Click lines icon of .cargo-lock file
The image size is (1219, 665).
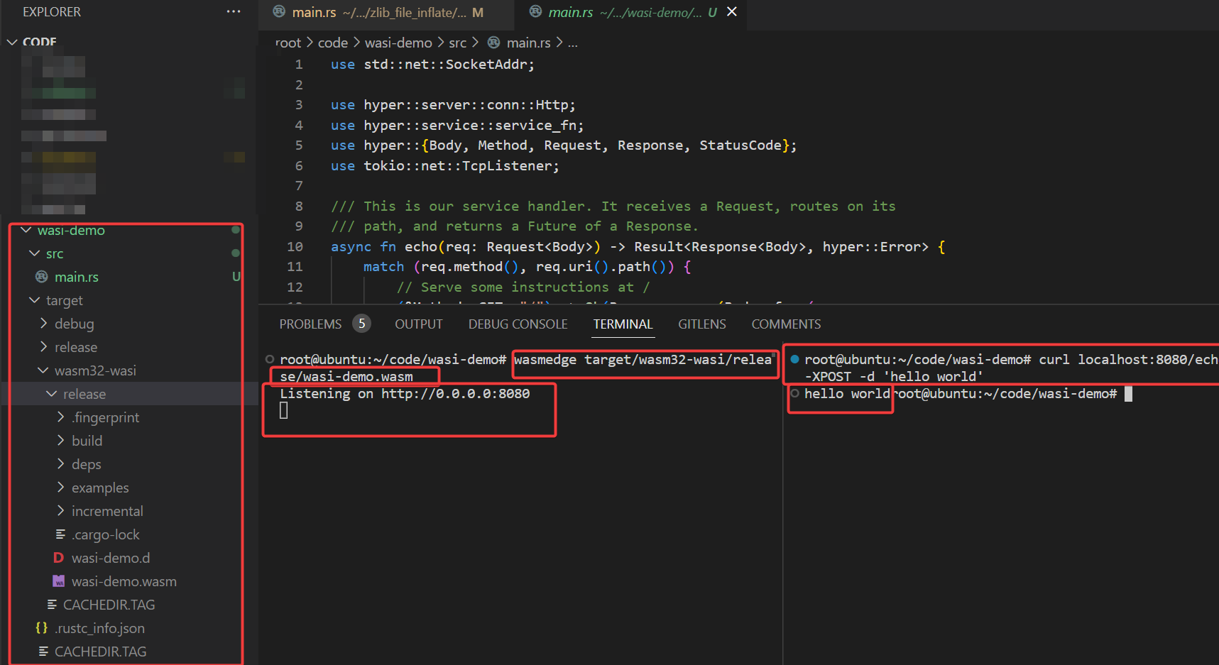click(x=60, y=534)
